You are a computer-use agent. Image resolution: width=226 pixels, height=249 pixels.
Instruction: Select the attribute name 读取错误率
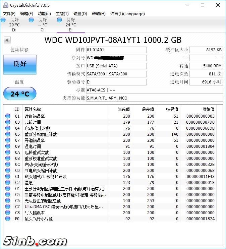tap(35, 116)
